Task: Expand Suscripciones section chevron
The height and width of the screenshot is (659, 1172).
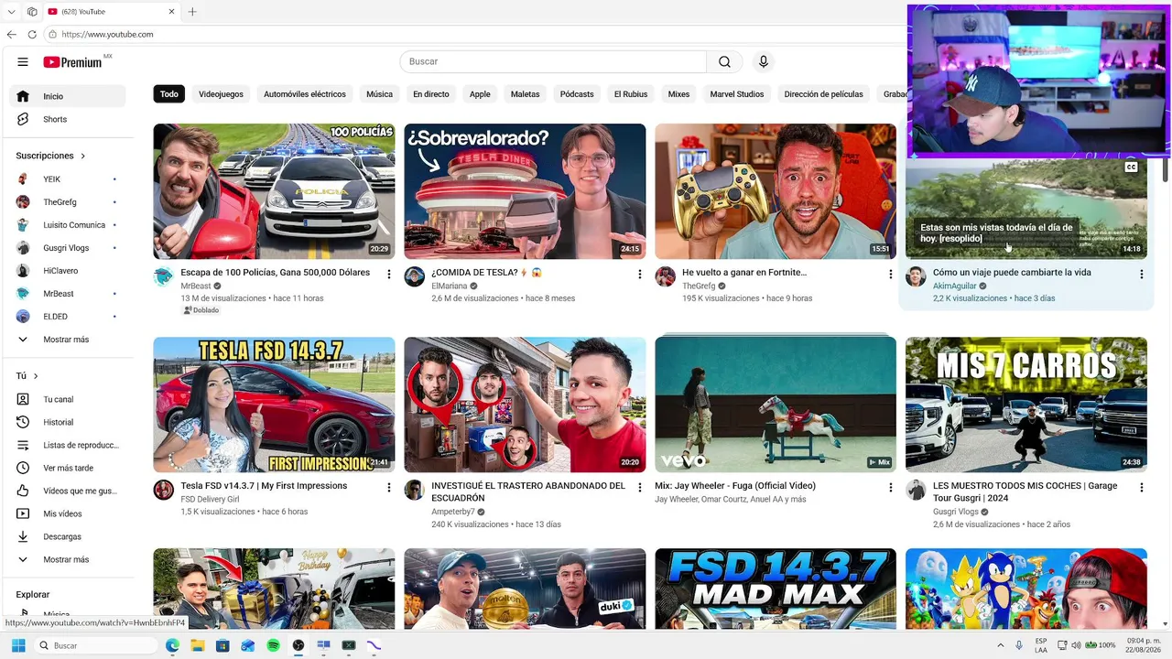Action: click(83, 156)
